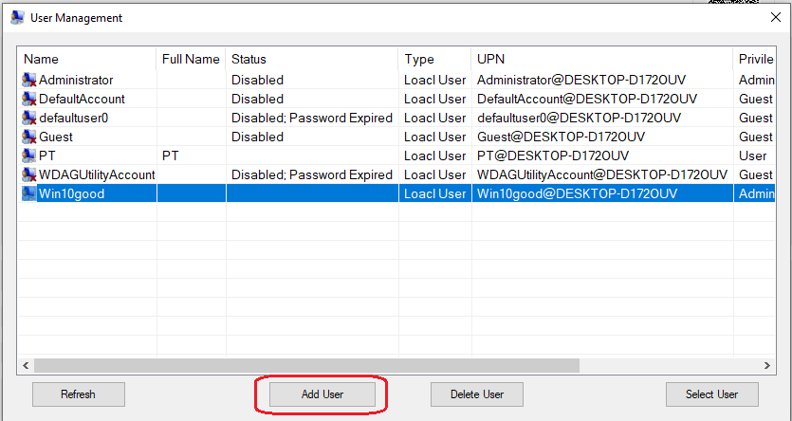Click the Full Name column header
The height and width of the screenshot is (421, 792).
point(191,59)
